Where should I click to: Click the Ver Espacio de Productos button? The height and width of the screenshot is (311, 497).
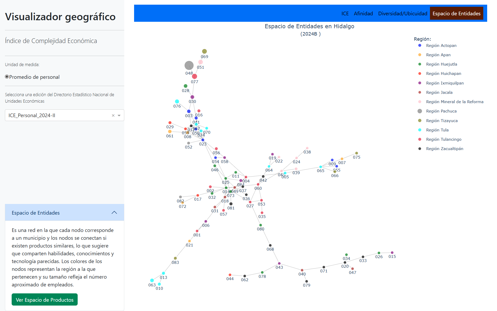(x=45, y=300)
